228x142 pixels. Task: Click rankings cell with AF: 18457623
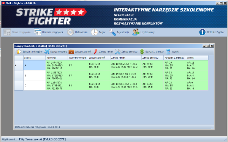coord(57,75)
